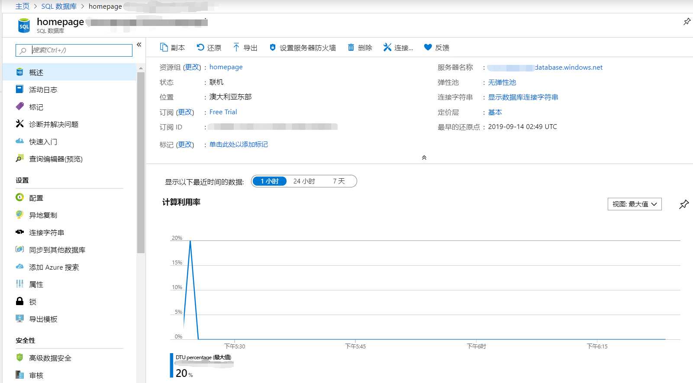Viewport: 693px width, 383px height.
Task: Click the 20% peak on chart
Action: coord(190,241)
